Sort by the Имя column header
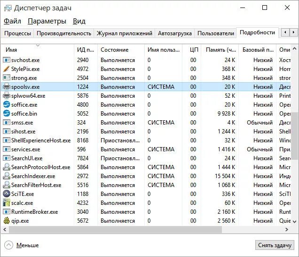The image size is (299, 257). click(38, 50)
